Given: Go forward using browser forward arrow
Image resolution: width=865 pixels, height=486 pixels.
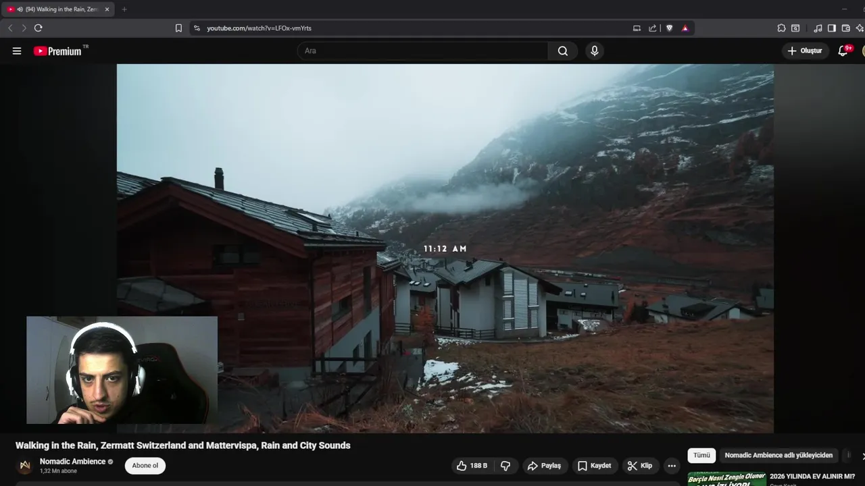Looking at the screenshot, I should click(24, 28).
